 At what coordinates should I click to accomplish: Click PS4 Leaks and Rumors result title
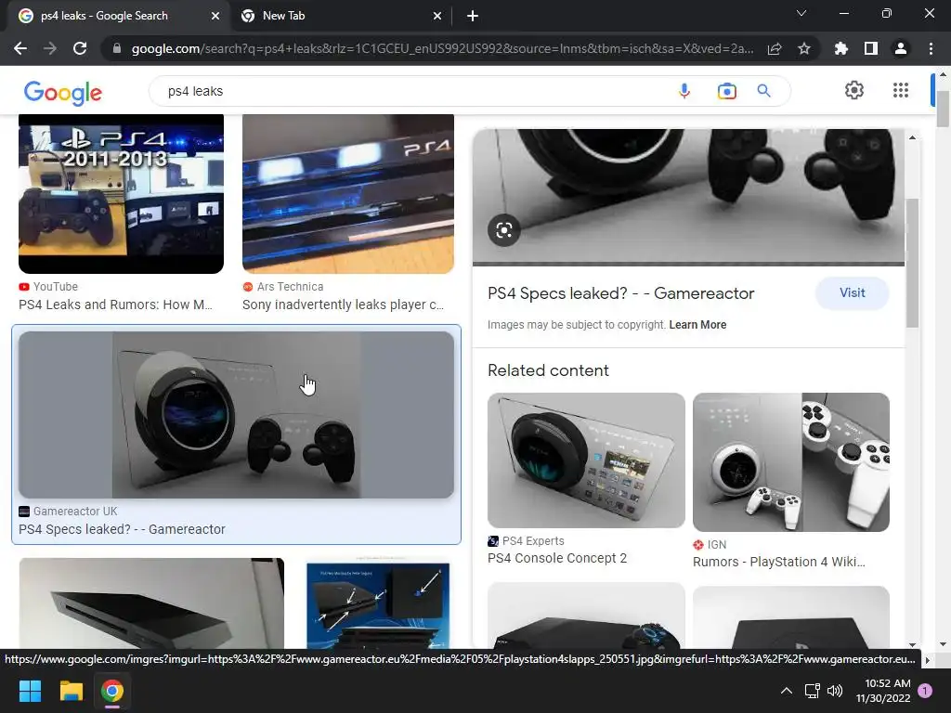[x=115, y=305]
